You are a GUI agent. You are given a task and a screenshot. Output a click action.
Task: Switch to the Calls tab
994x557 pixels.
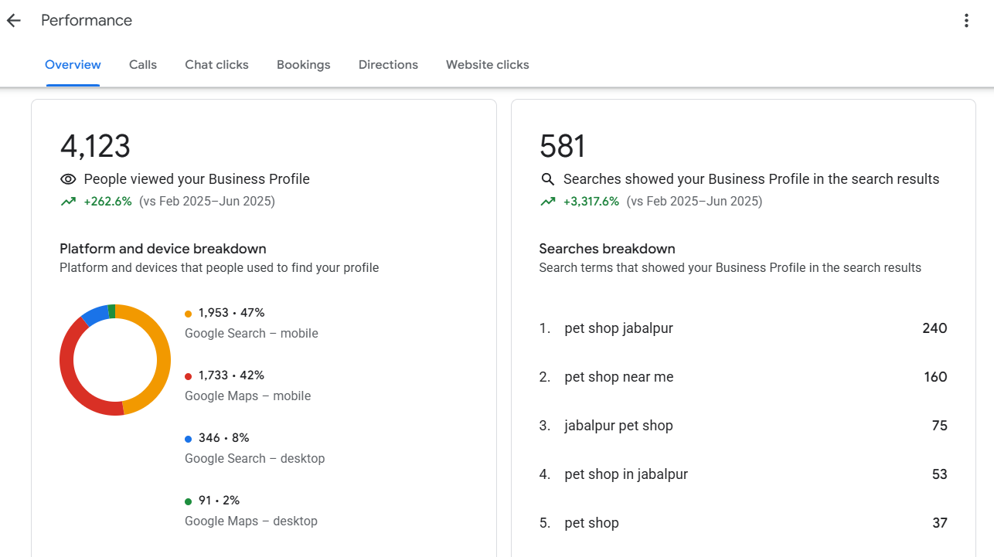pyautogui.click(x=143, y=65)
